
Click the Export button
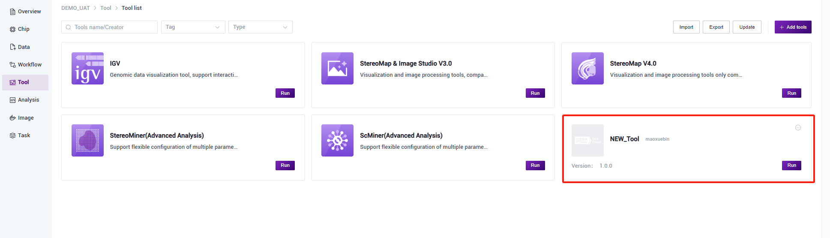pyautogui.click(x=716, y=27)
